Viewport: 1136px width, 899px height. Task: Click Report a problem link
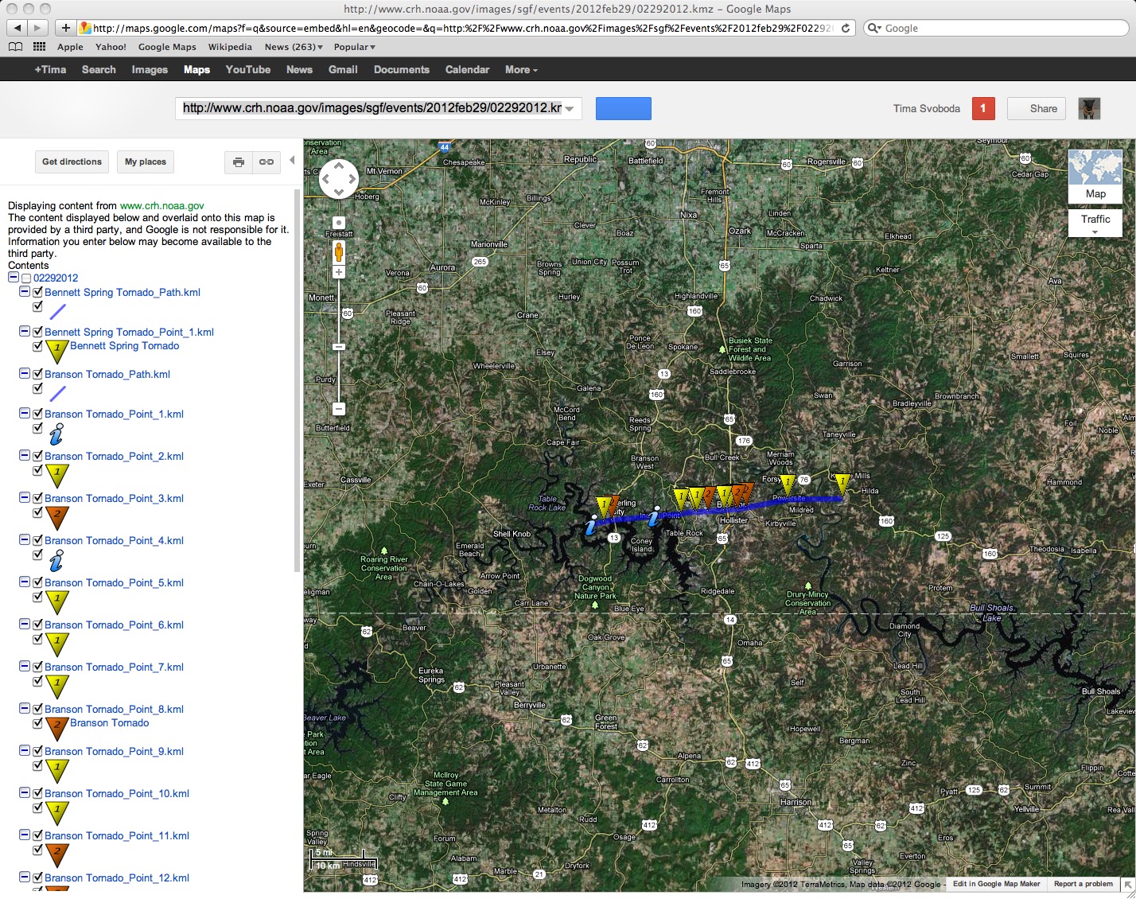(1083, 884)
